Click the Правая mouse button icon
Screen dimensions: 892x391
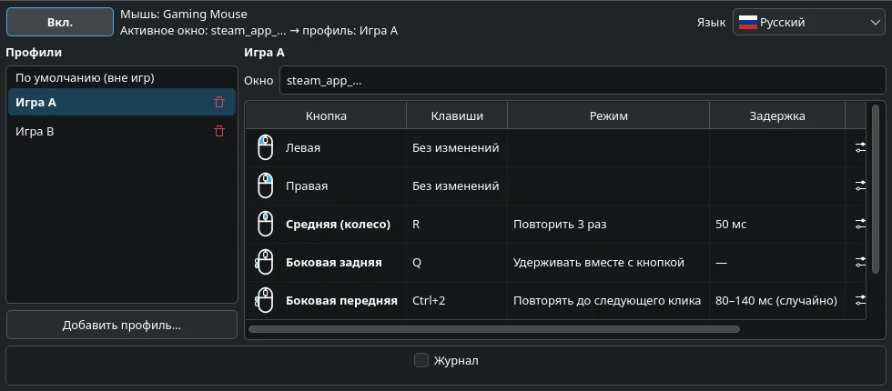(265, 185)
